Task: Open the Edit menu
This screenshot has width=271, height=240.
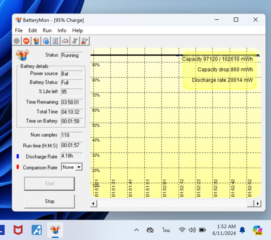Action: (33, 30)
